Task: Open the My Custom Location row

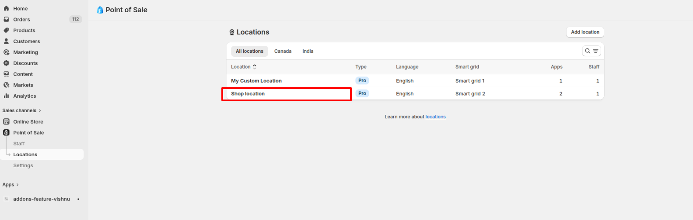Action: [x=256, y=81]
